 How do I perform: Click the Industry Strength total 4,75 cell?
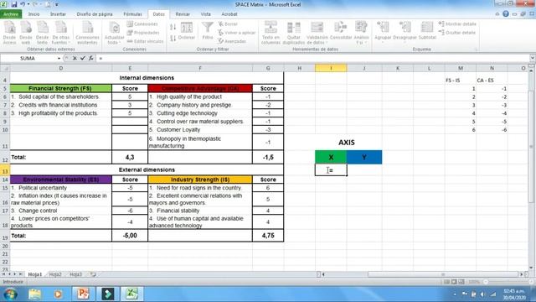[x=268, y=236]
